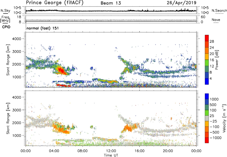The image size is (227, 157).
Task: Click the 'Beam 13' label
Action: coord(111,3)
